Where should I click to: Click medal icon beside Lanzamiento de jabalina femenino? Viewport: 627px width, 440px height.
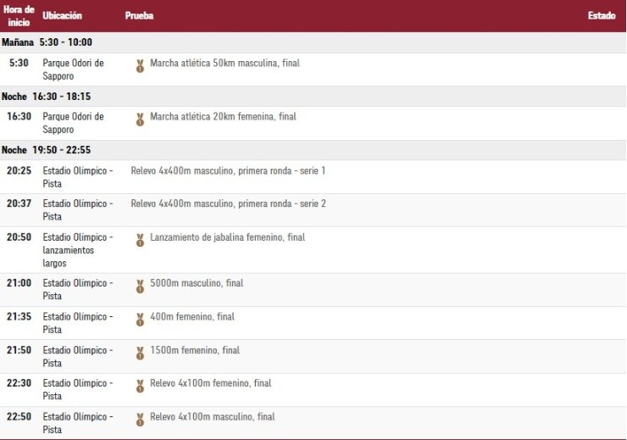click(x=140, y=241)
